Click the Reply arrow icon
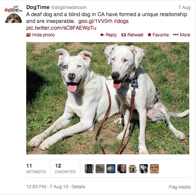Screen dimensions: 196x195 click(102, 35)
